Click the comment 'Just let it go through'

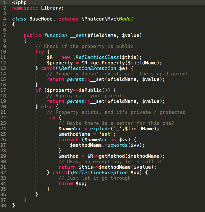tap(99, 178)
